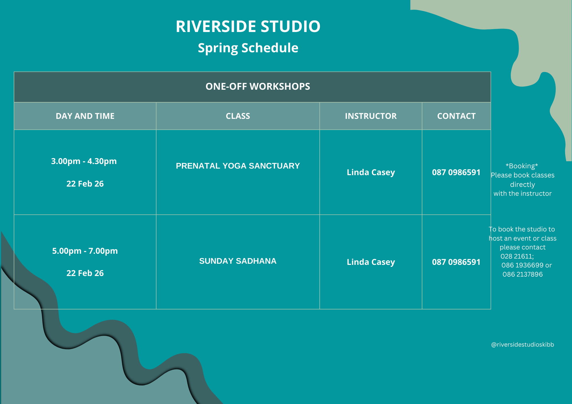Screen dimensions: 572x404
Task: Click phone number in Sunday Sadhana row
Action: tap(456, 262)
